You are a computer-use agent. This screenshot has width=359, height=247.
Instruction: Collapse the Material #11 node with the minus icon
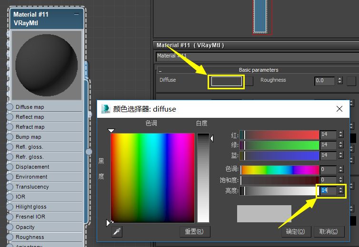77,14
